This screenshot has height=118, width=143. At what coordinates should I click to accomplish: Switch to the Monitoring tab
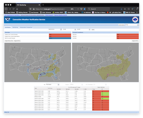(x=15, y=27)
